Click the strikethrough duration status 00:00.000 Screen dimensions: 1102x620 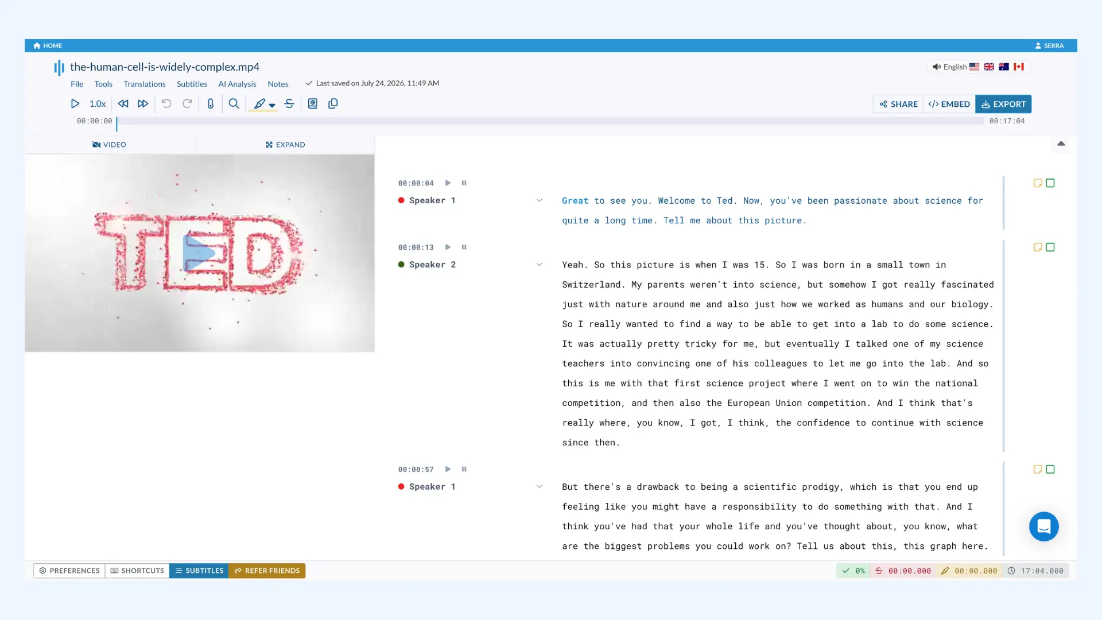point(903,571)
